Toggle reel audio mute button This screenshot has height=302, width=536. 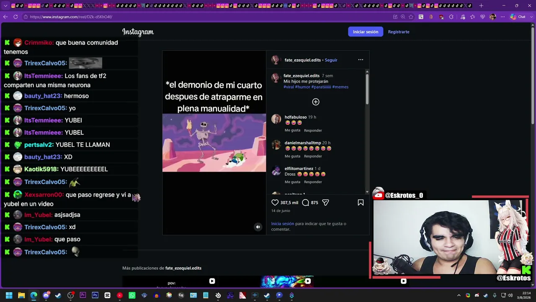pyautogui.click(x=258, y=227)
